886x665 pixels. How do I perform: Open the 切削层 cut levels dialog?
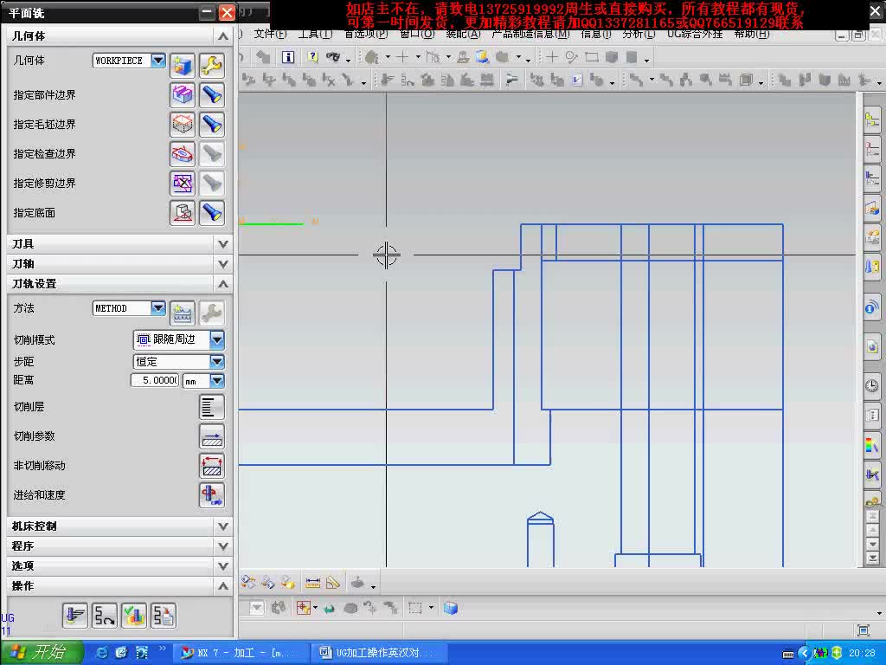click(x=212, y=407)
